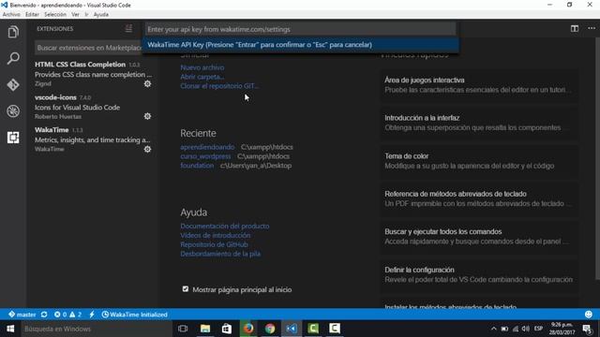The height and width of the screenshot is (337, 600).
Task: Open Buscar y ejecutar todos los comandos
Action: [x=479, y=237]
